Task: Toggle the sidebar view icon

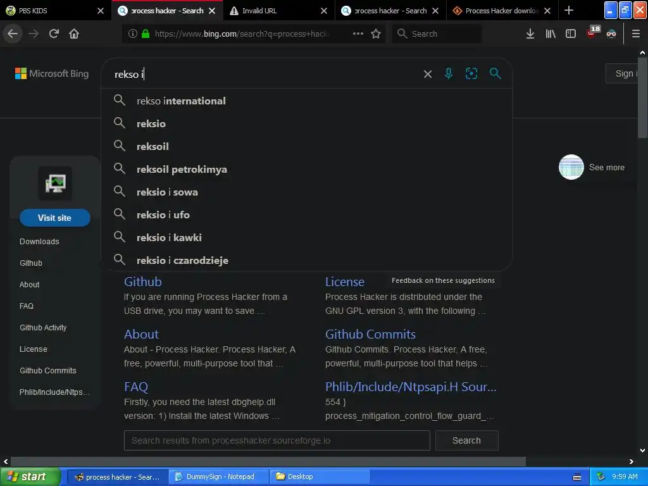Action: (571, 34)
